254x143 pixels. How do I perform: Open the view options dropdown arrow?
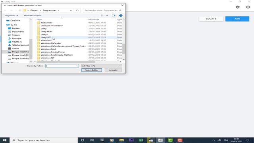(x=107, y=15)
